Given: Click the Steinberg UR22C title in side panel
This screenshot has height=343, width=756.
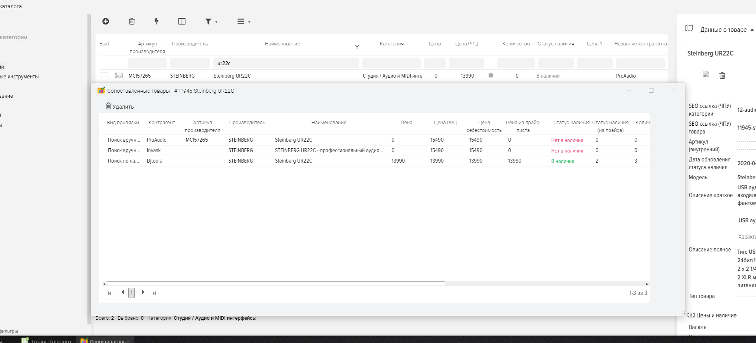Looking at the screenshot, I should pyautogui.click(x=710, y=53).
